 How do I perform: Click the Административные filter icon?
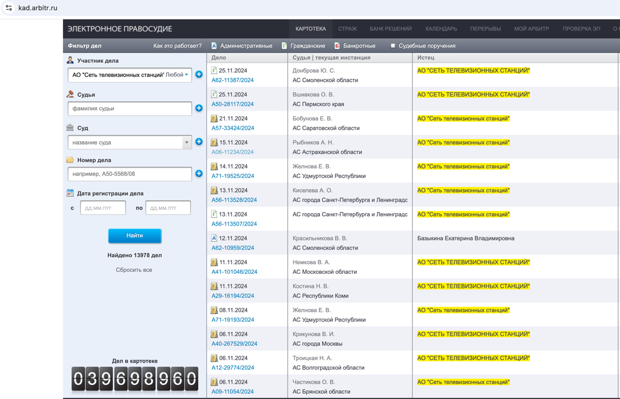[x=214, y=46]
